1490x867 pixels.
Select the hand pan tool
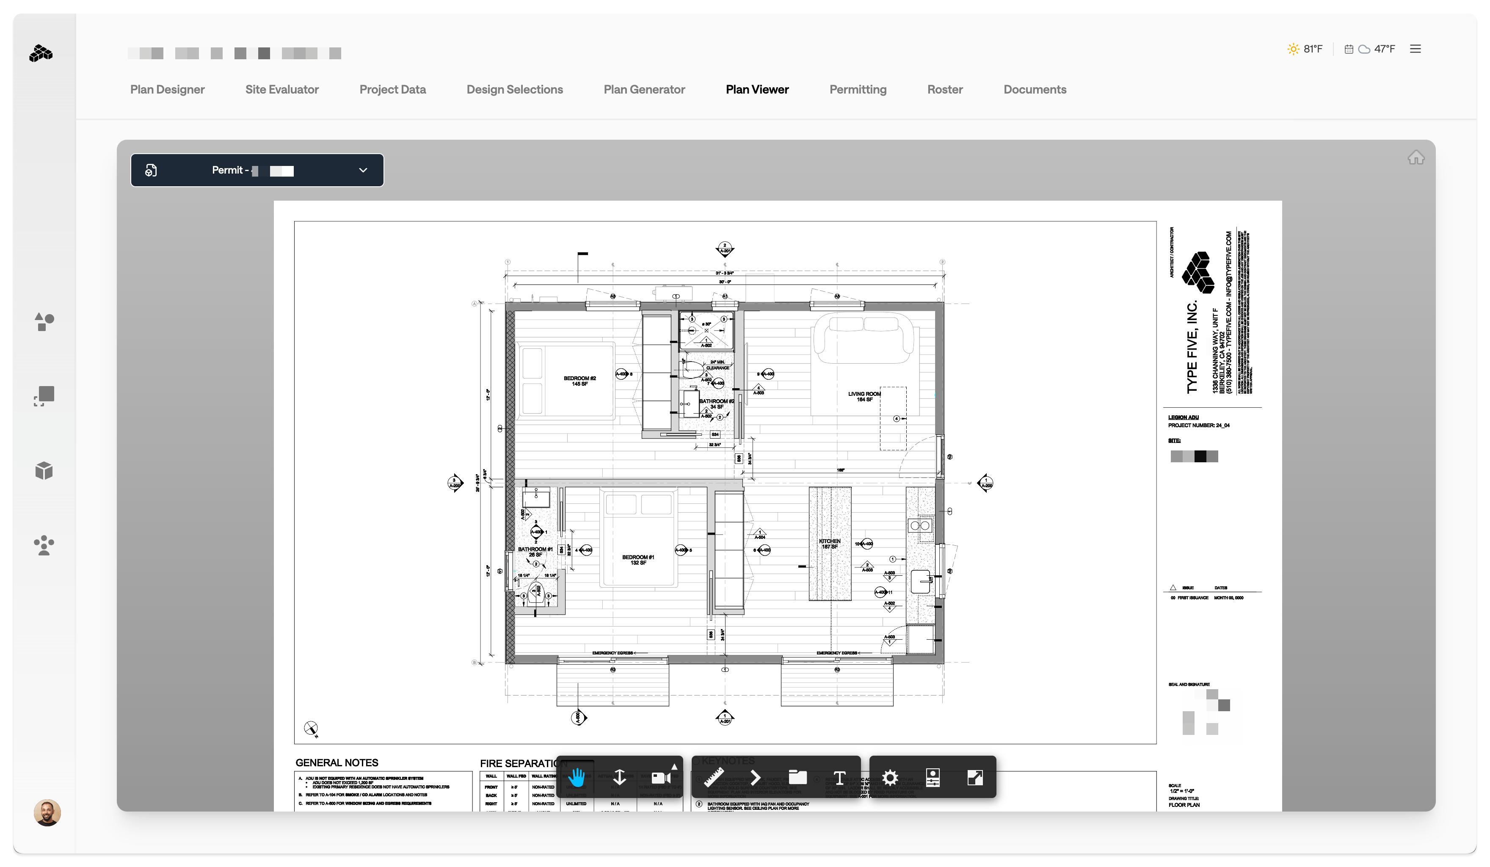click(577, 777)
